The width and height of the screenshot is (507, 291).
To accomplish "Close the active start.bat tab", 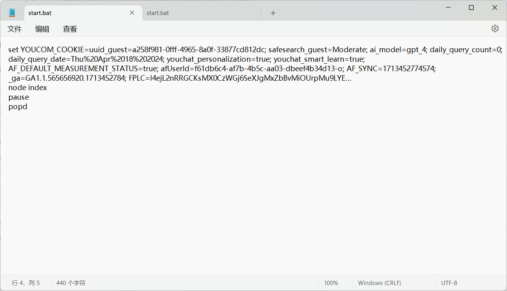I will (x=132, y=13).
